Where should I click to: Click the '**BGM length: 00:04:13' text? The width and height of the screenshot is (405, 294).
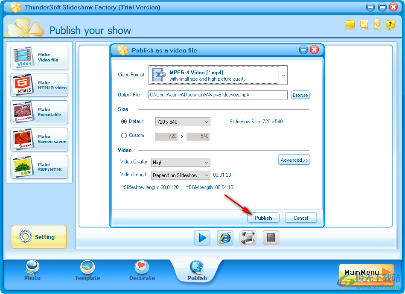(209, 187)
